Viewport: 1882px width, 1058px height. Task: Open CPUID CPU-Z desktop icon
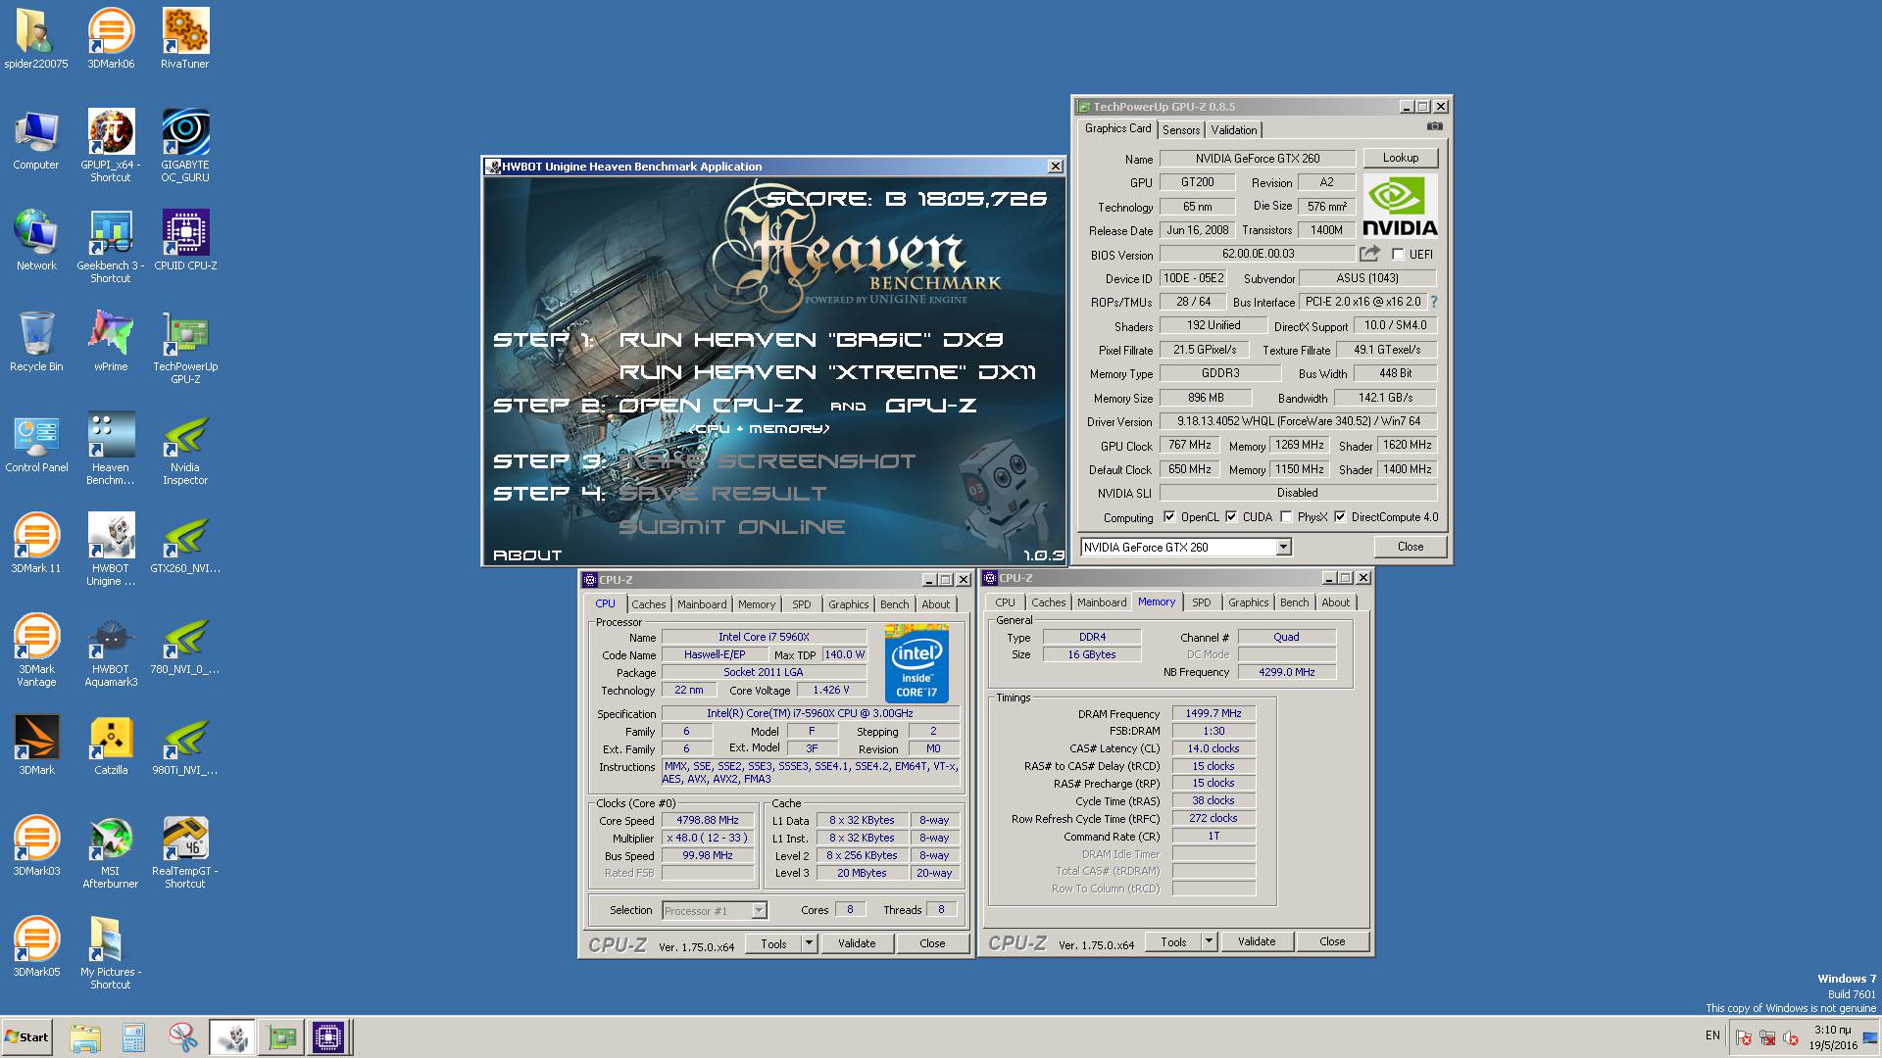point(185,241)
